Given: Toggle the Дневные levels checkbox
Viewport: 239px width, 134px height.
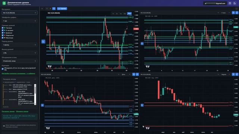Looking at the screenshot, I should (x=3, y=33).
